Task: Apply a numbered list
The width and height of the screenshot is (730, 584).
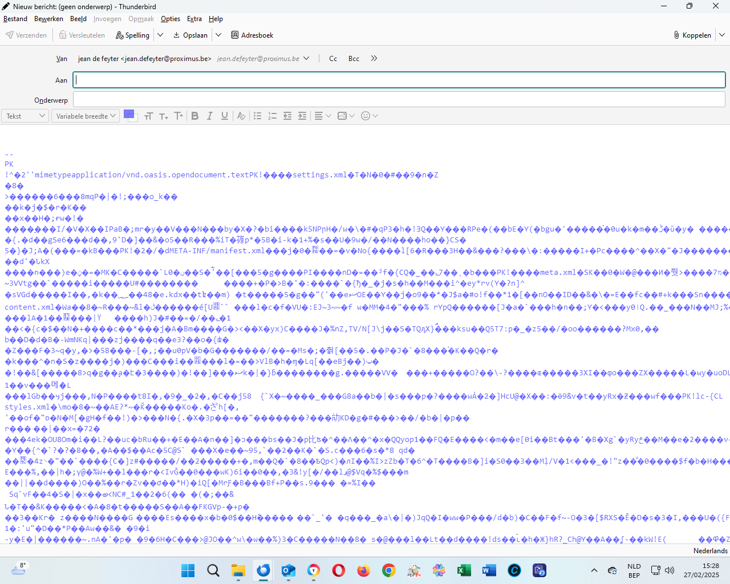Action: (273, 116)
